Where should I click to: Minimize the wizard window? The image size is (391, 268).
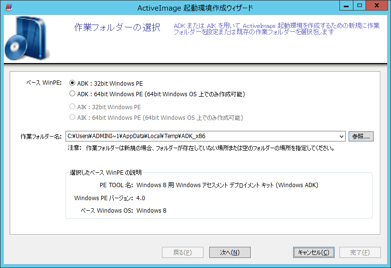click(346, 5)
